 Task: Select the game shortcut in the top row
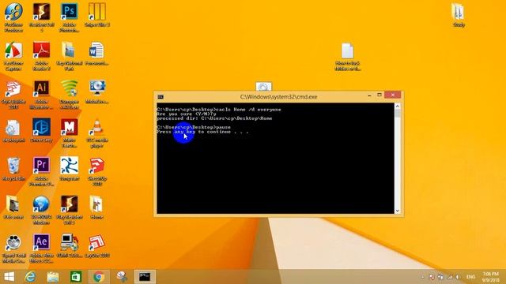41,13
